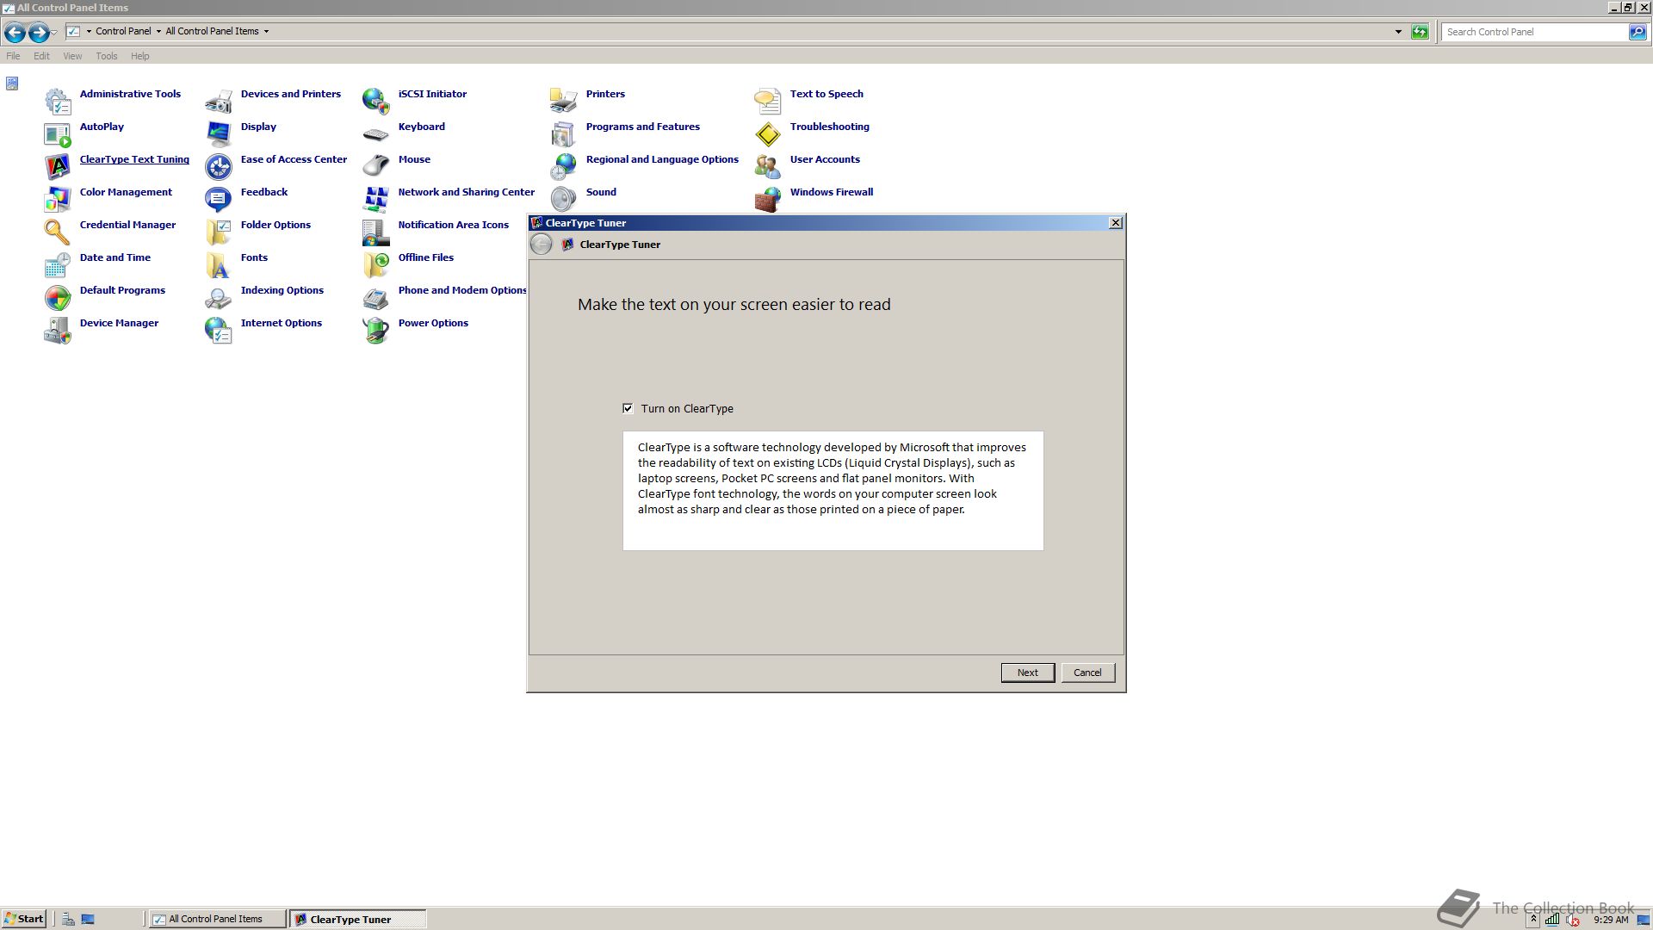Open the Help menu

click(x=140, y=56)
